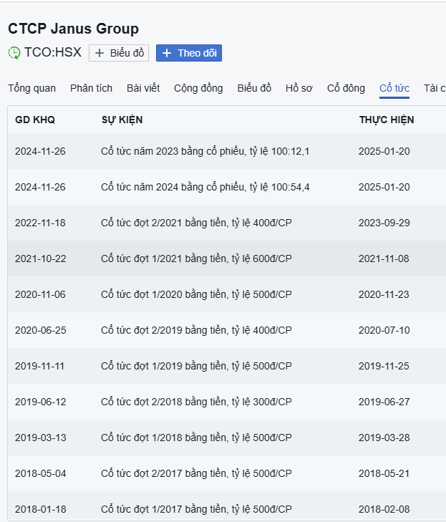
Task: Switch to the Cổ đông tab
Action: pyautogui.click(x=346, y=88)
